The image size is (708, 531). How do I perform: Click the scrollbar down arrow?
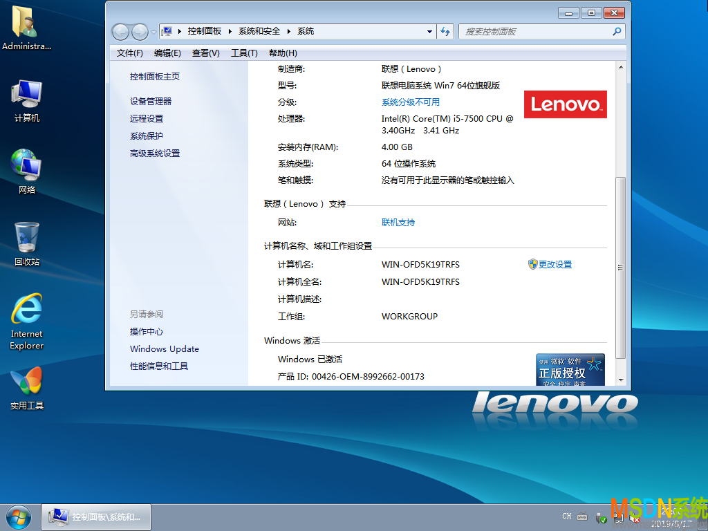(x=621, y=380)
